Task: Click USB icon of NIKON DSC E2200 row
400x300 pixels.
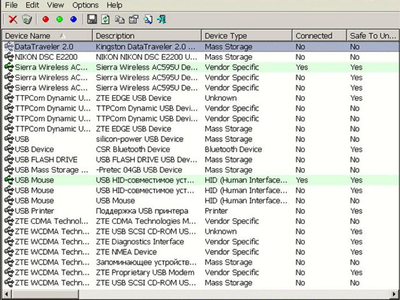Action: coord(9,57)
